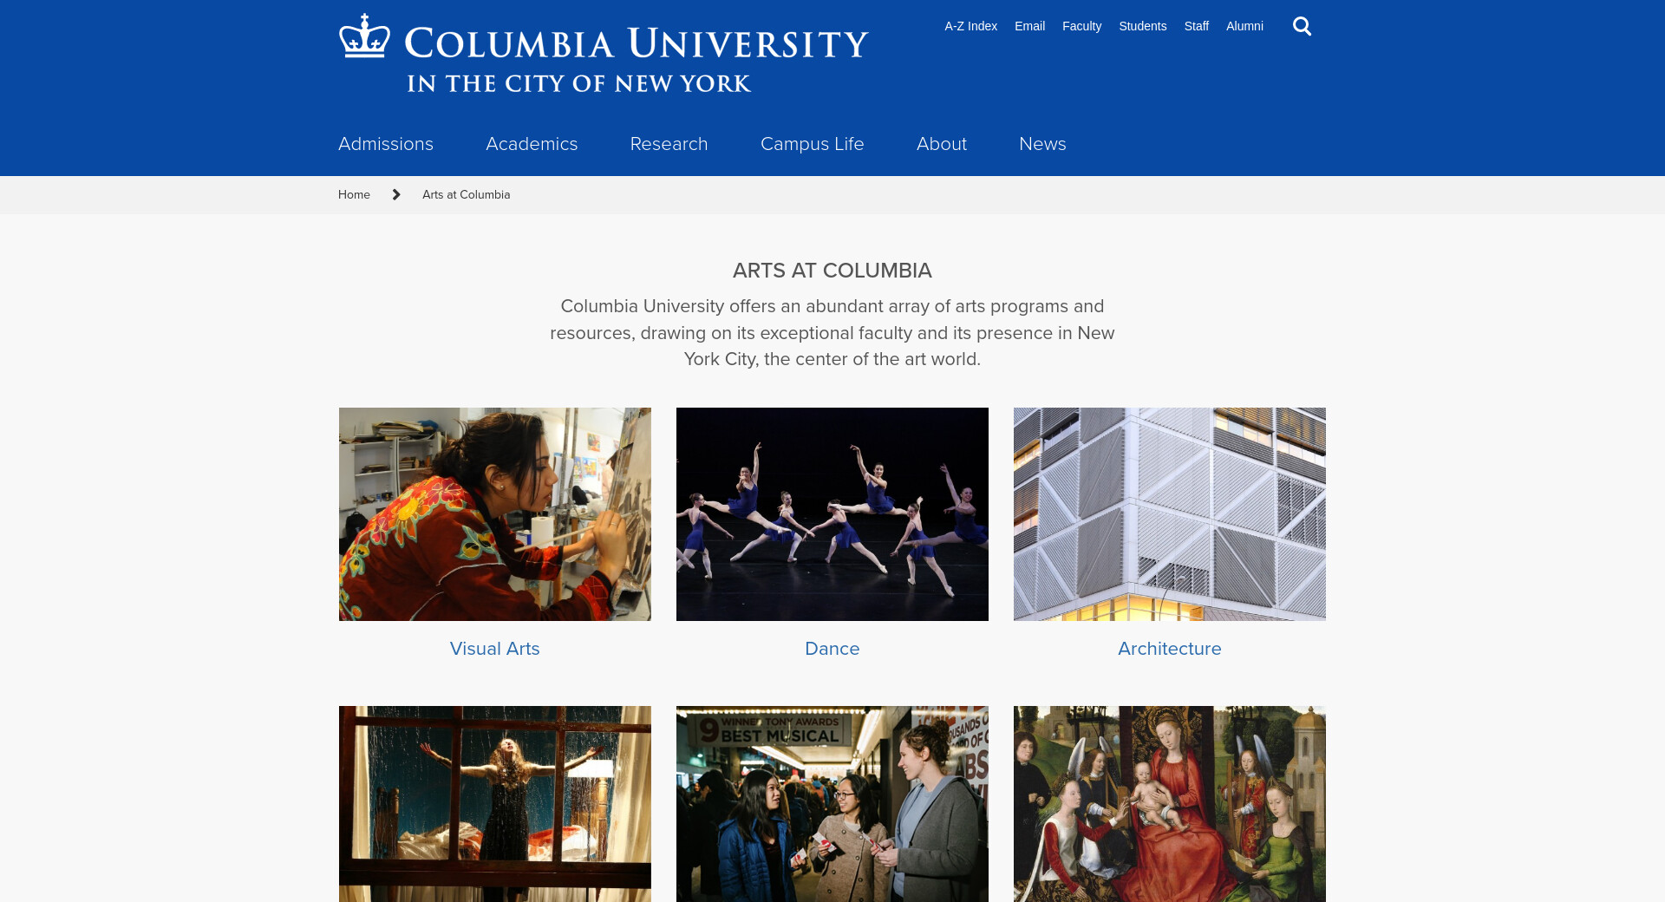Open the Admissions menu
Image resolution: width=1665 pixels, height=902 pixels.
click(x=386, y=144)
